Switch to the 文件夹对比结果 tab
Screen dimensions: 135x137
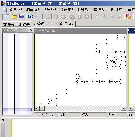[x=17, y=24]
